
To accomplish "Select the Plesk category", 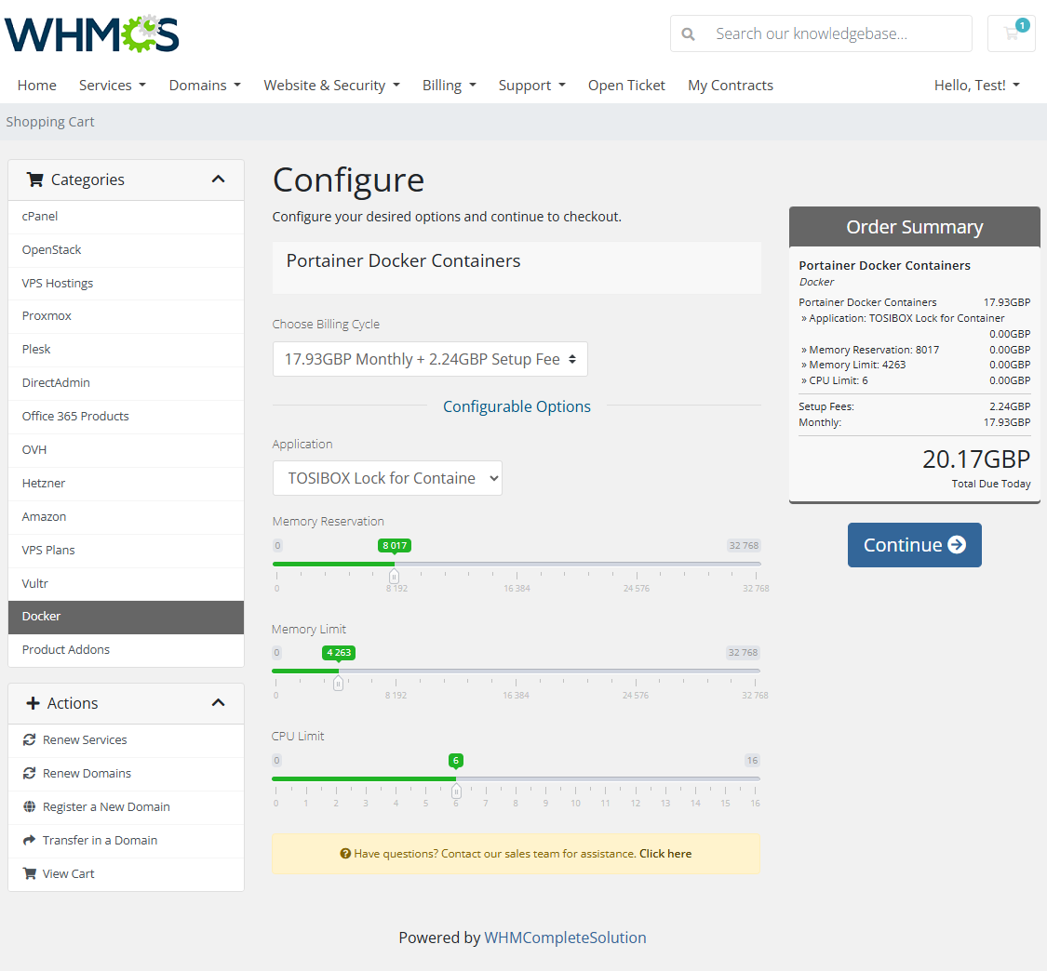I will tap(127, 349).
